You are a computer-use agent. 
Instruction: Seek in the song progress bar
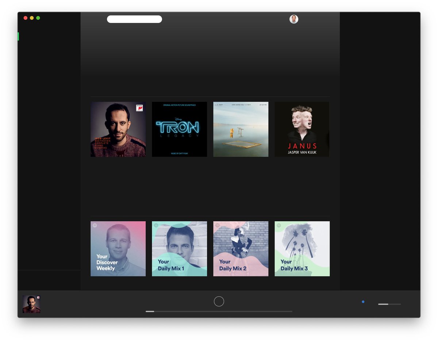[x=219, y=311]
